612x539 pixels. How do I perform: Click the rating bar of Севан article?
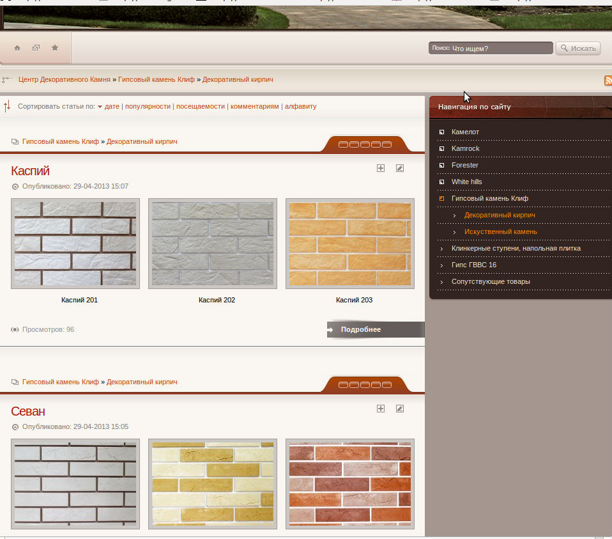tap(365, 385)
